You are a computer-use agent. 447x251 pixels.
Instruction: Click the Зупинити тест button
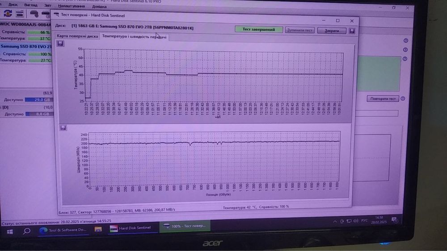click(x=299, y=30)
